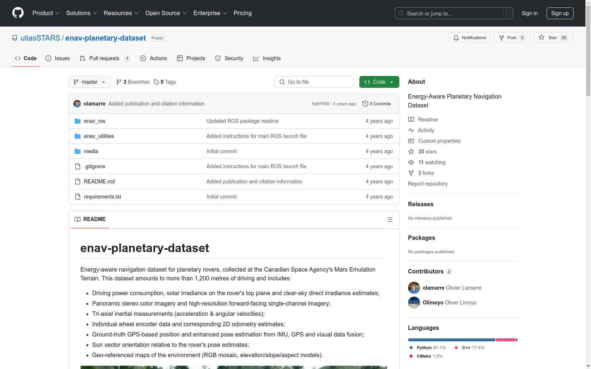Click the Olivier Lamarre contributor name
The height and width of the screenshot is (369, 591).
464,288
